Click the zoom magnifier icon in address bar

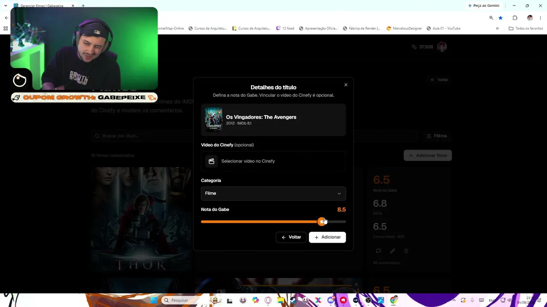491,18
